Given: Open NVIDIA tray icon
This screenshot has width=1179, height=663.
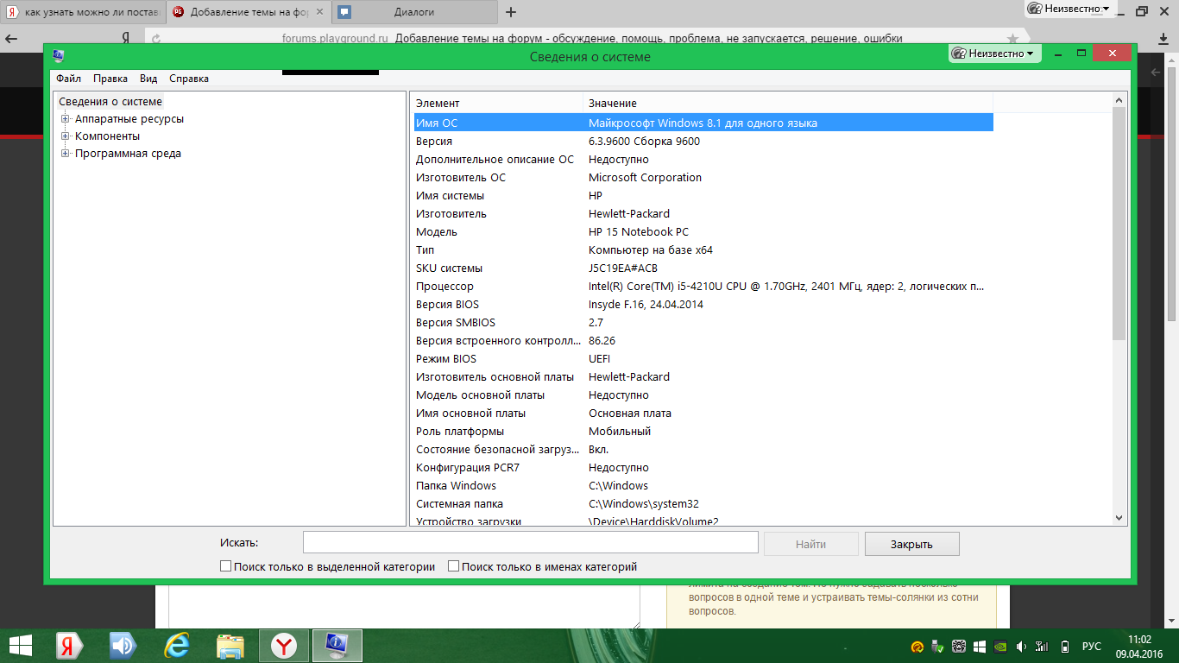Looking at the screenshot, I should click(1000, 647).
